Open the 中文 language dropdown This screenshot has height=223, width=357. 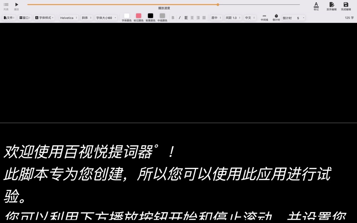[250, 18]
